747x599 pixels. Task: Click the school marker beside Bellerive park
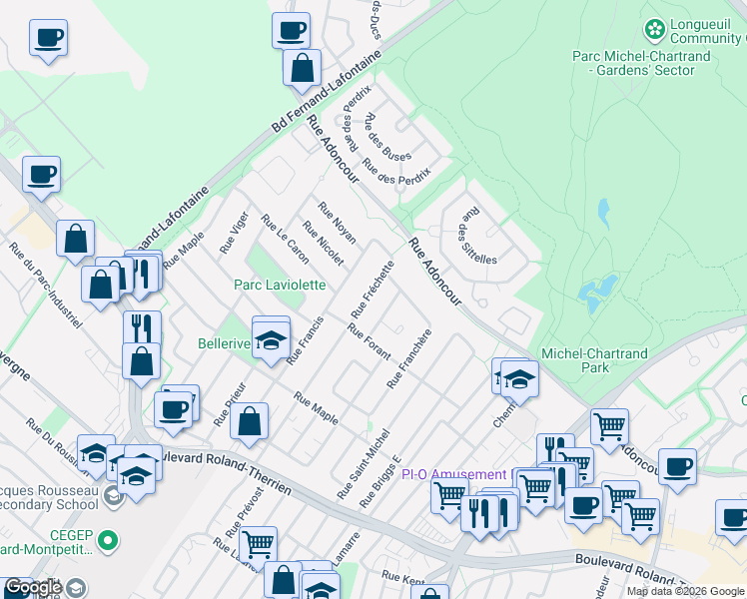(271, 340)
